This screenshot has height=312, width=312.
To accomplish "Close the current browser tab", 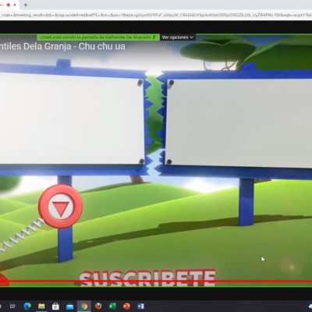I will coord(15,5).
